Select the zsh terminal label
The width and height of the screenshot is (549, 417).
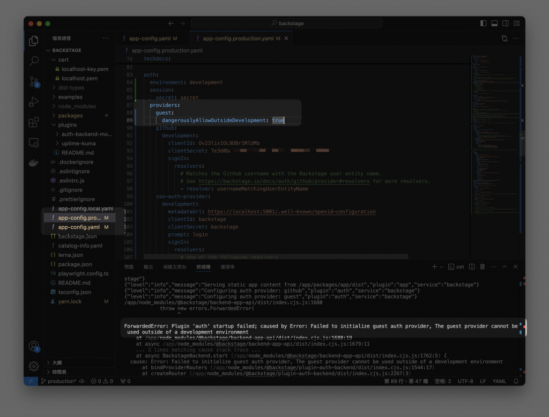(x=456, y=267)
